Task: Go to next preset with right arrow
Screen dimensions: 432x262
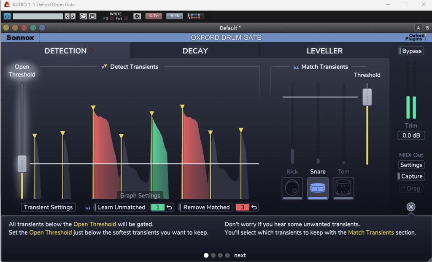Action: [73, 16]
